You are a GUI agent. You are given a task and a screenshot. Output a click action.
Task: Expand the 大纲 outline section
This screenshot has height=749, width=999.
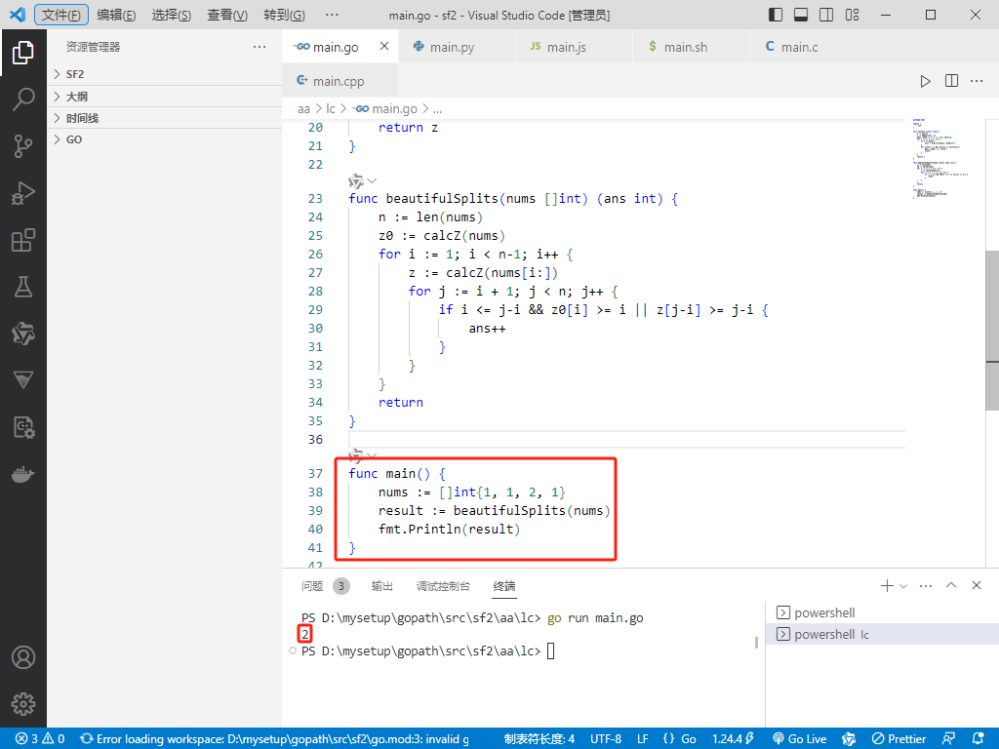(x=164, y=97)
